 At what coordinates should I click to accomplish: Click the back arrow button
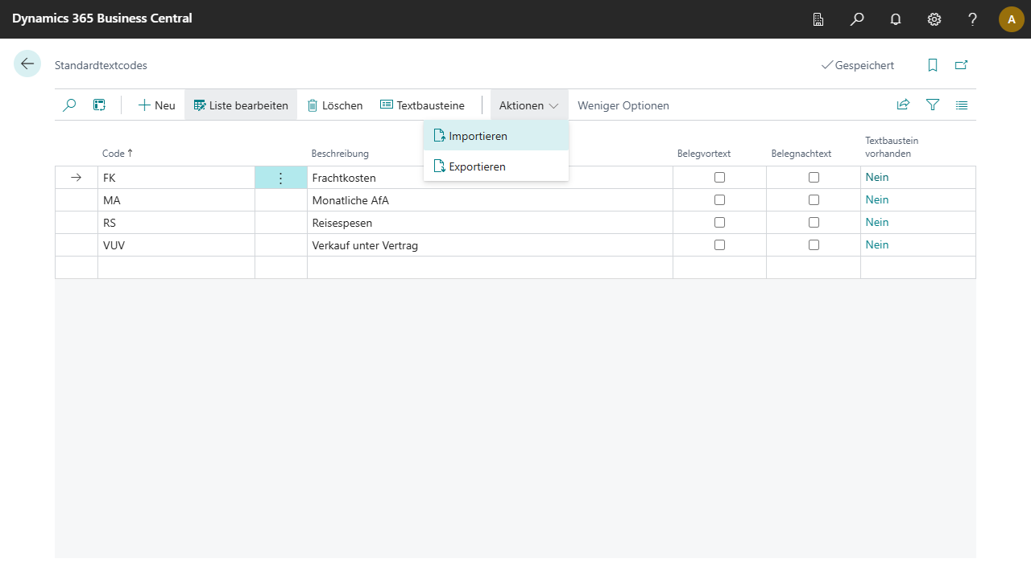tap(27, 64)
